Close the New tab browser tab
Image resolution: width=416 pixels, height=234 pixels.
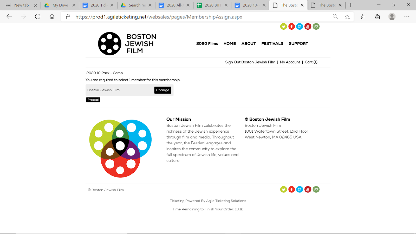(x=36, y=5)
